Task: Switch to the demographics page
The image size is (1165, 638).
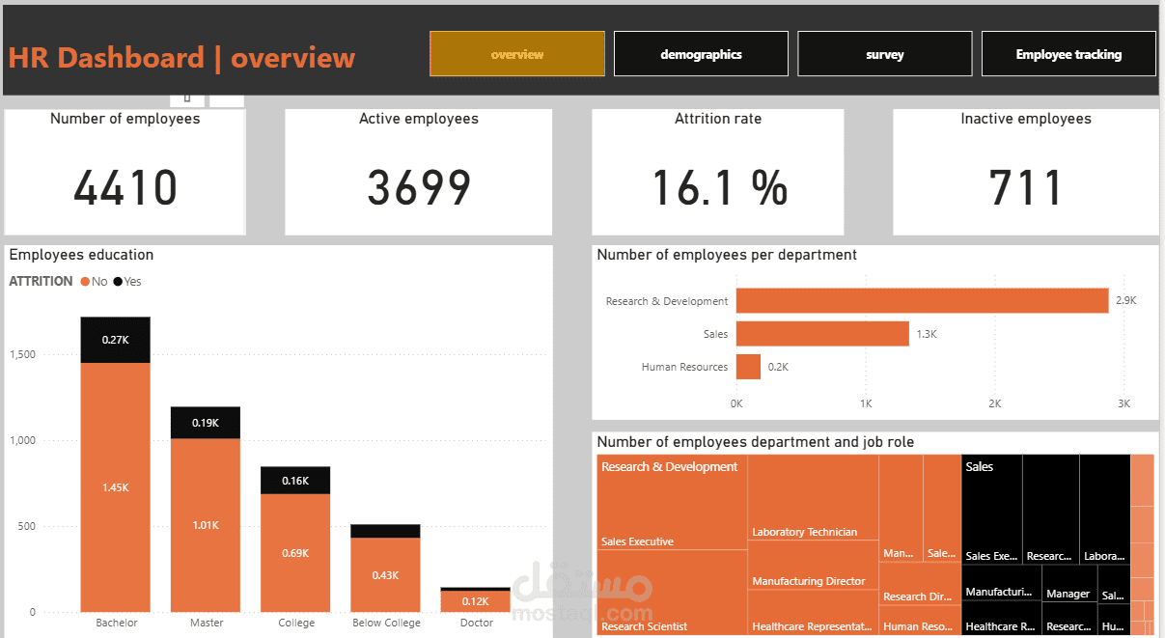Action: 701,53
